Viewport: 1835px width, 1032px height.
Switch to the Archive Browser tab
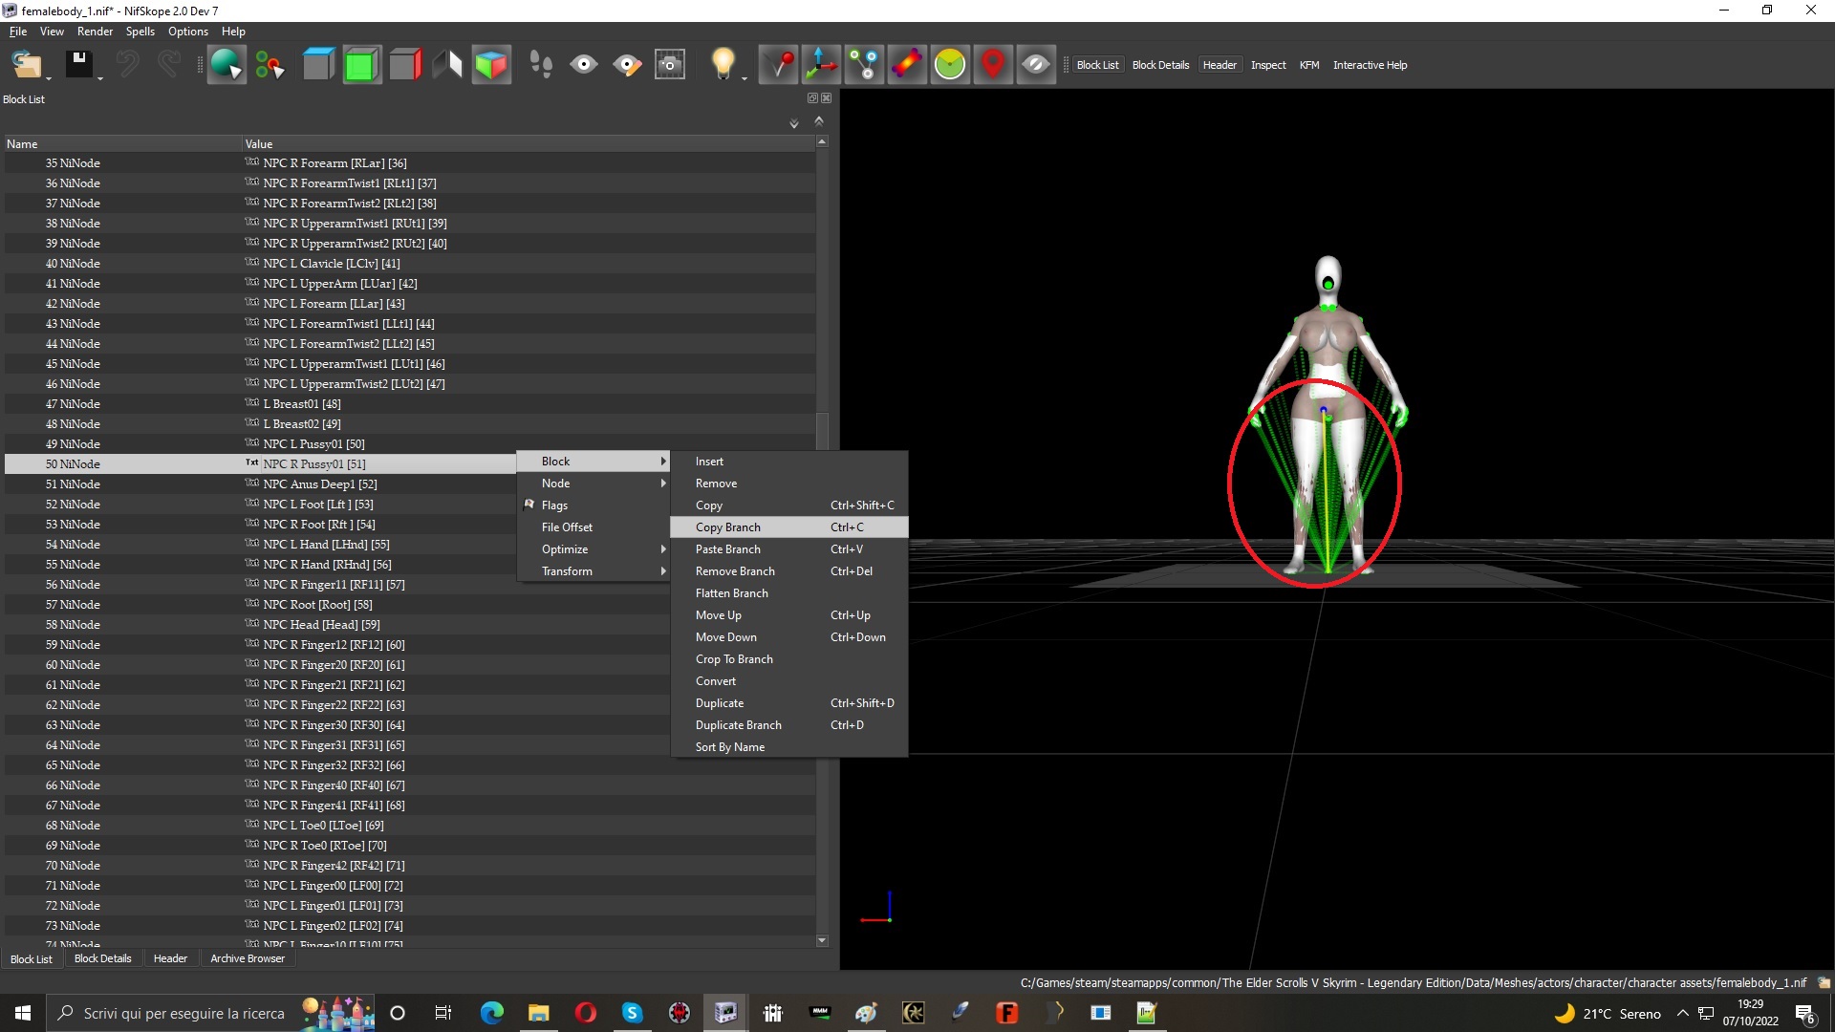pos(248,958)
